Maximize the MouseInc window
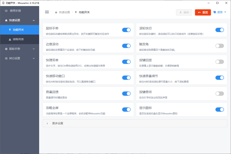This screenshot has height=154, width=231. (x=217, y=3)
